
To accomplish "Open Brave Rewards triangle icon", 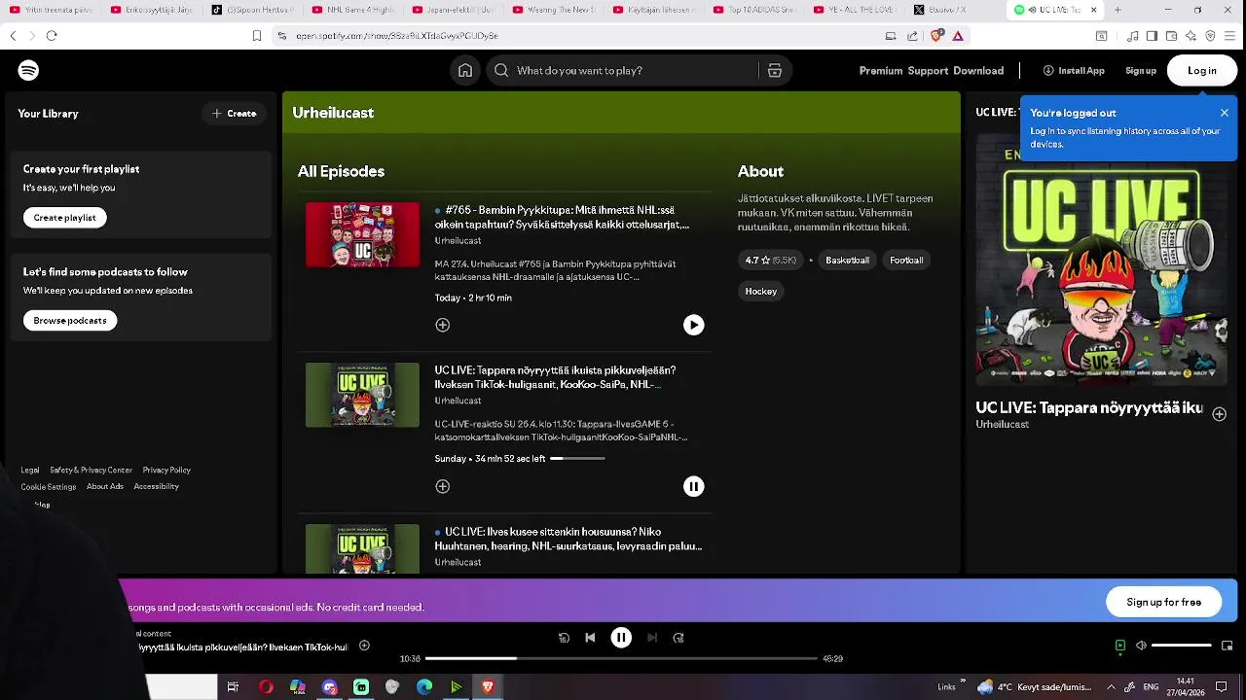I will point(958,36).
